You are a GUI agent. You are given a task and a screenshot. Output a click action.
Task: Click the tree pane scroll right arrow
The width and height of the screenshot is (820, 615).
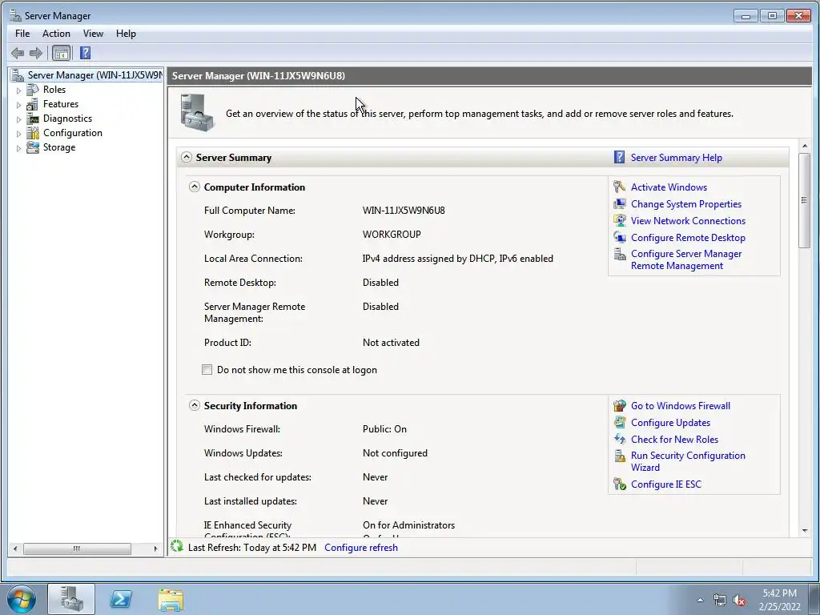pos(155,549)
